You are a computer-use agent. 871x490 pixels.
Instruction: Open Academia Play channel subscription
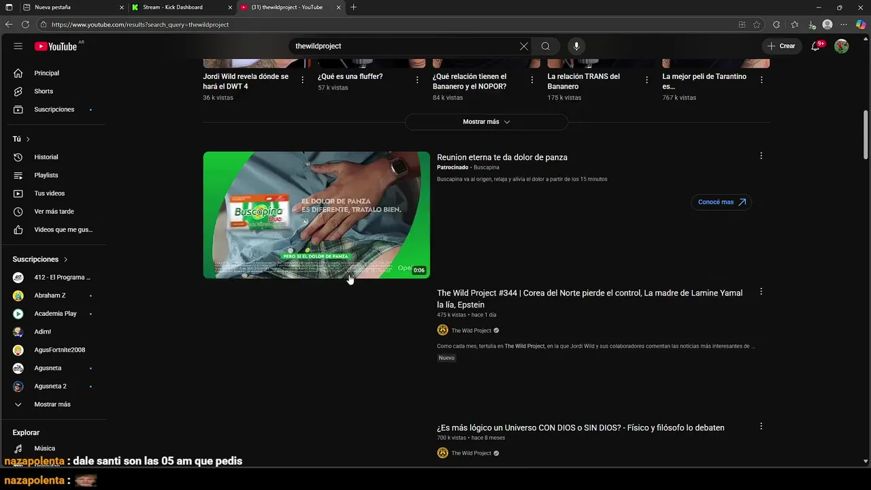(54, 314)
